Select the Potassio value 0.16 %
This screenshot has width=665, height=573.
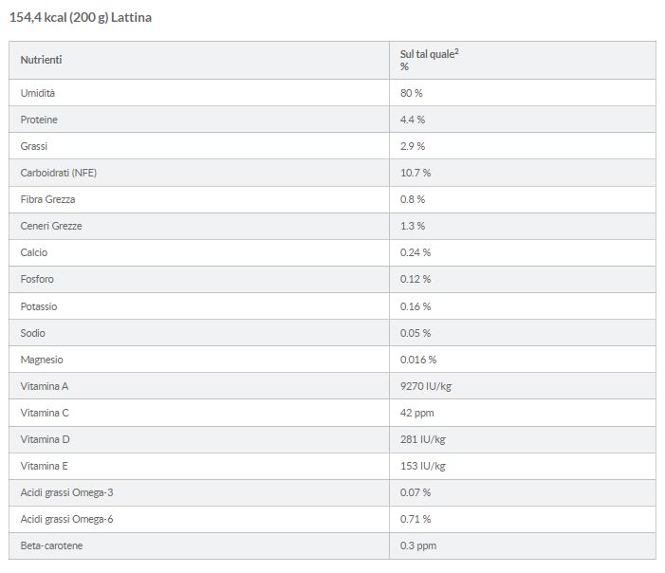point(416,306)
